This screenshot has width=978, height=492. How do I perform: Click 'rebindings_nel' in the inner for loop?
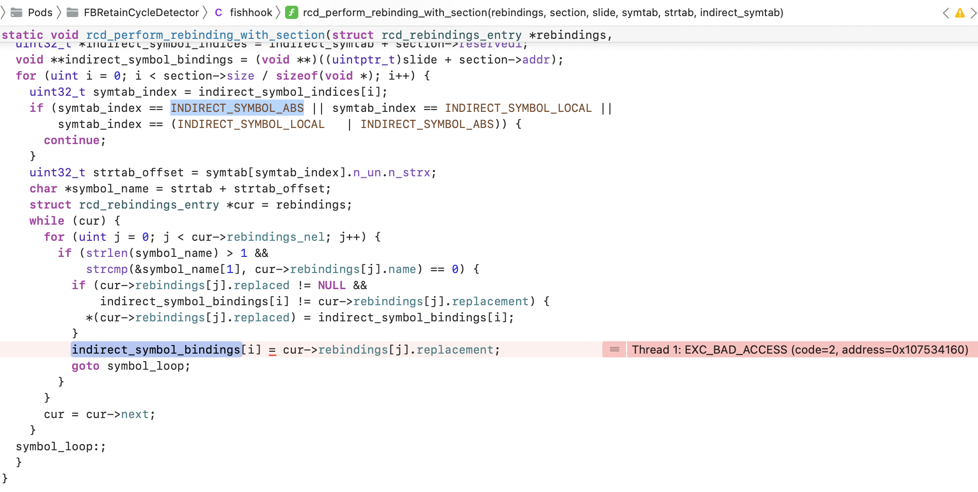pyautogui.click(x=276, y=237)
